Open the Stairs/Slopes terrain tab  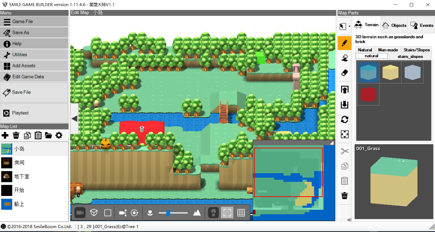(x=416, y=50)
